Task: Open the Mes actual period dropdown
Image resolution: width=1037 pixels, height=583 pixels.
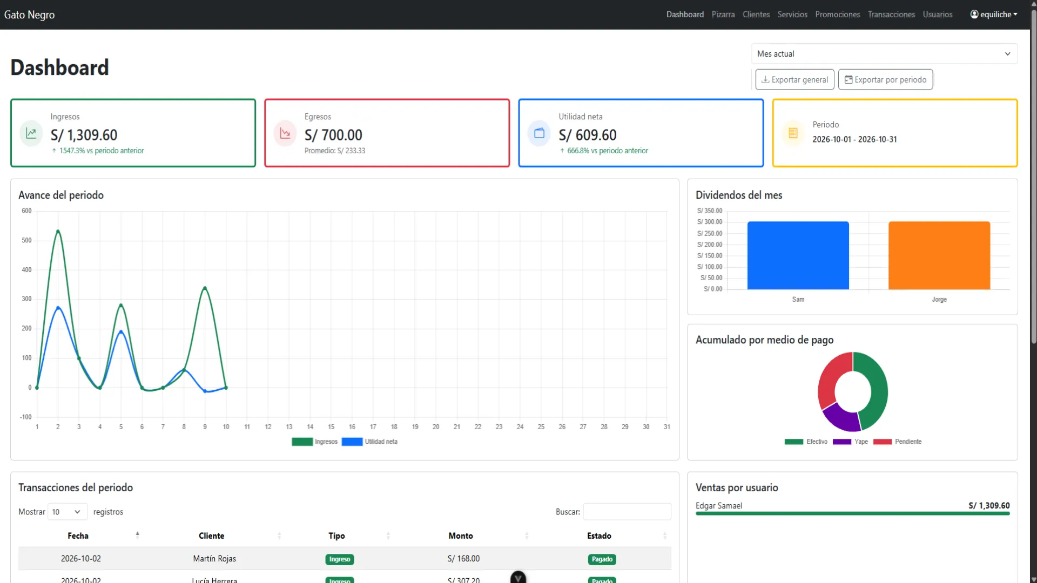Action: [884, 54]
